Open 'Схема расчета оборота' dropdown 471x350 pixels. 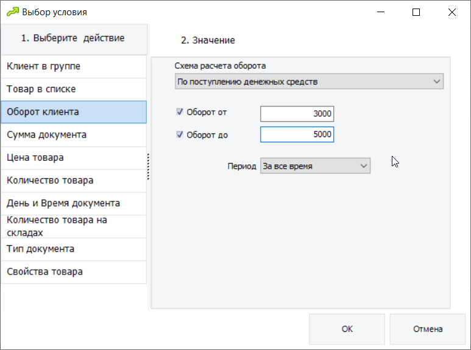click(x=309, y=82)
